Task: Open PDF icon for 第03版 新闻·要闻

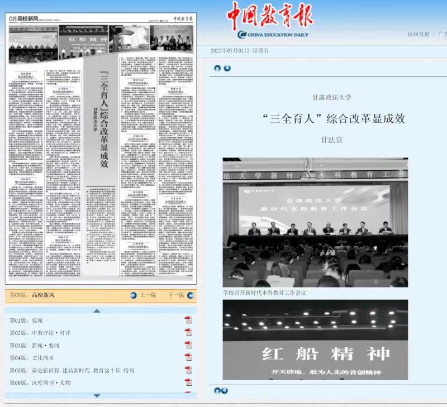Action: 188,344
